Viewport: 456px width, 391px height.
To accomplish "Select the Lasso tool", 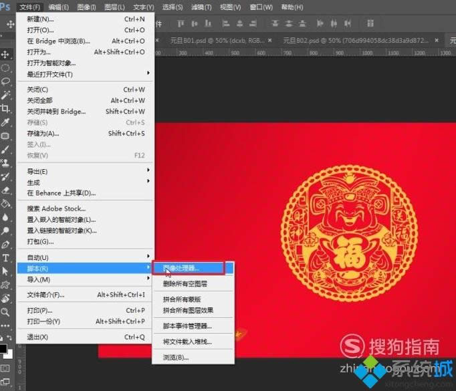I will pos(5,82).
